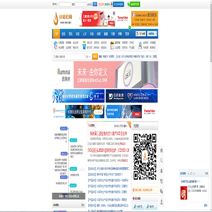
Task: Click the magnifier icon in sidebar toolbar
Action: click(x=161, y=160)
